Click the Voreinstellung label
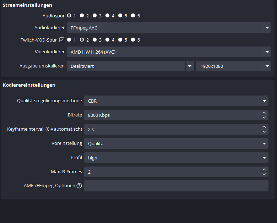Viewport: 277px width, 223px height. 67,143
